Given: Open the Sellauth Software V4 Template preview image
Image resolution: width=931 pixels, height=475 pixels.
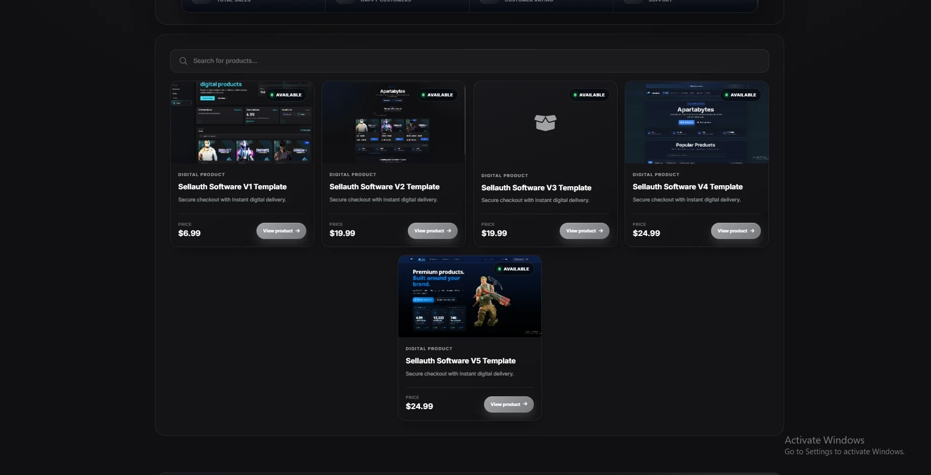Looking at the screenshot, I should pyautogui.click(x=697, y=122).
